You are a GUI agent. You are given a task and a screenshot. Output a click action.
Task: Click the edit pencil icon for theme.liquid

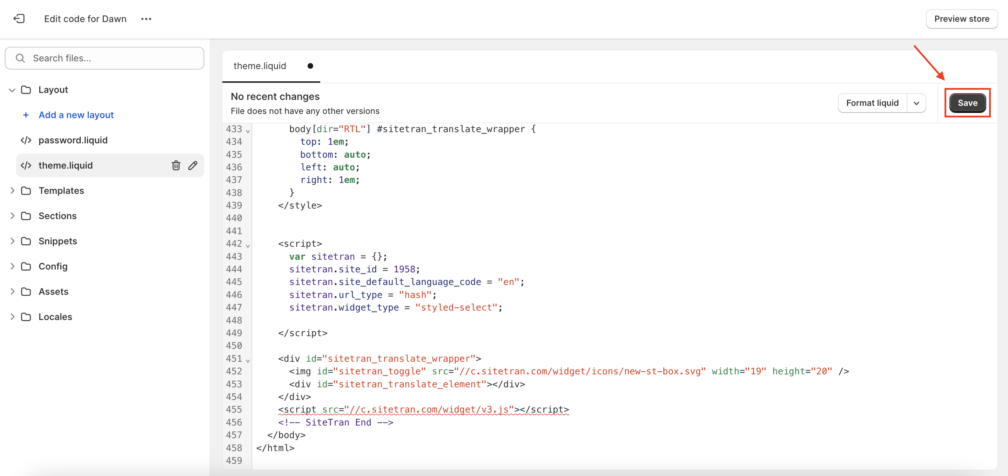(x=193, y=166)
